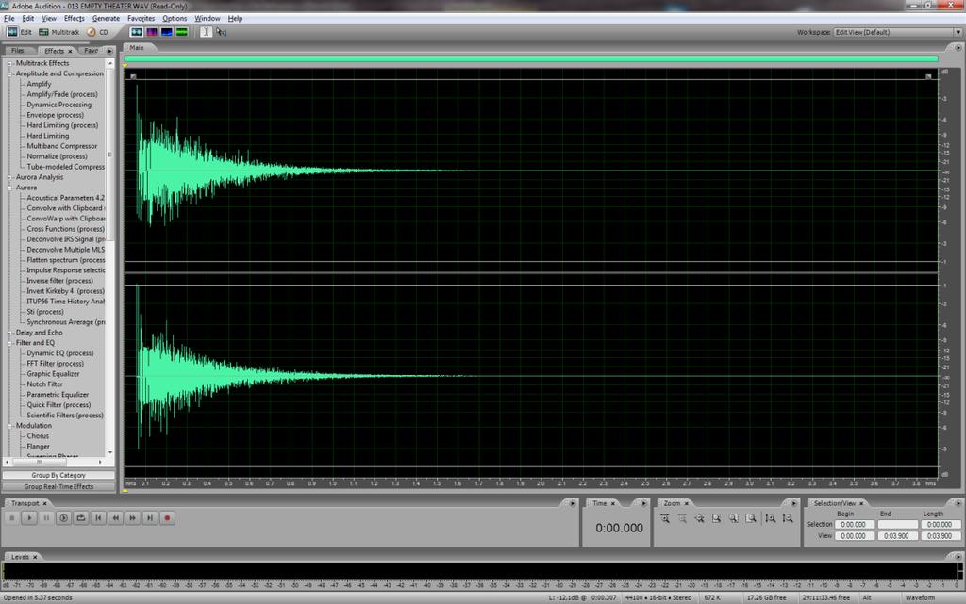Click Zoom Out Vertically icon
Image resolution: width=966 pixels, height=604 pixels.
(x=788, y=518)
